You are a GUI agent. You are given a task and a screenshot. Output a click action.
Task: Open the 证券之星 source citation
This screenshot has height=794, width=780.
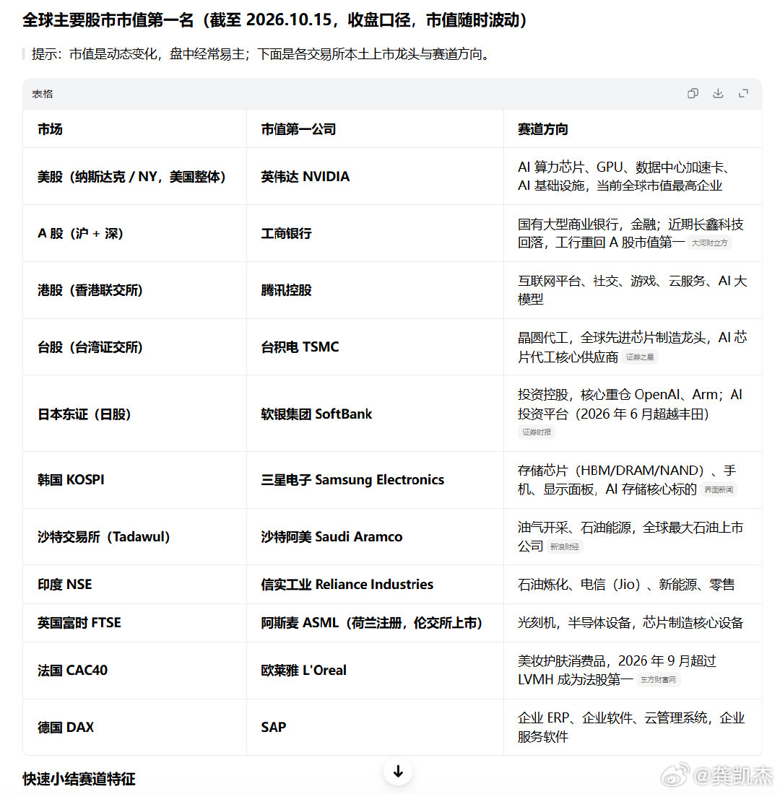coord(640,357)
